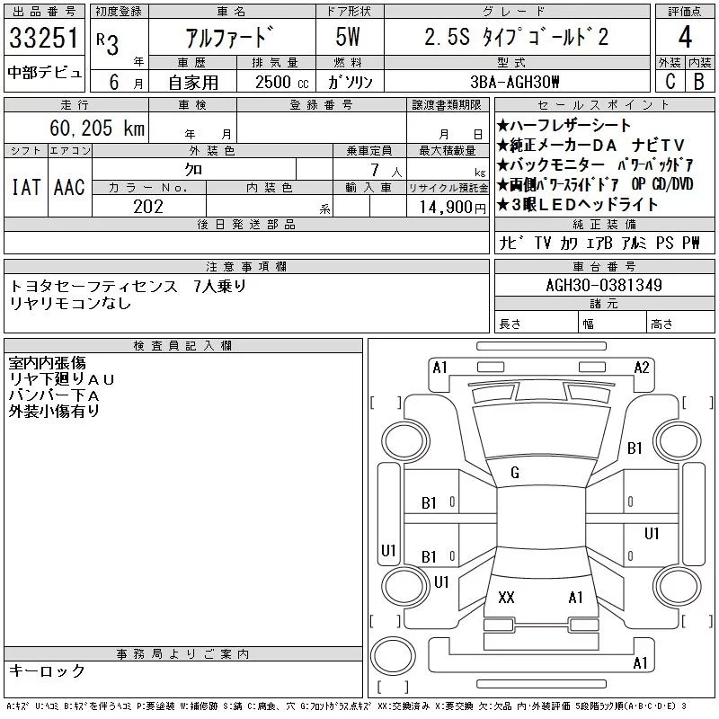
Task: Click the door shape value 5W
Action: 348,37
